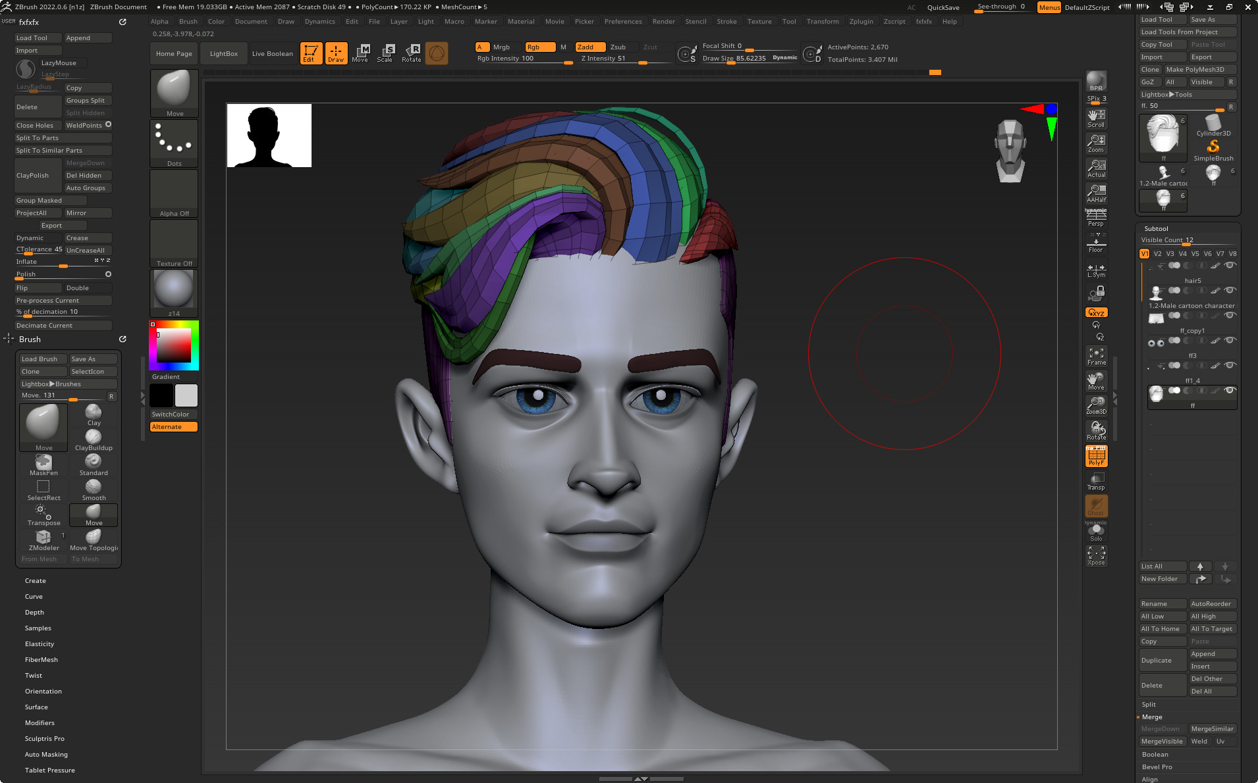Image resolution: width=1258 pixels, height=783 pixels.
Task: Click the LightBox button
Action: click(223, 54)
